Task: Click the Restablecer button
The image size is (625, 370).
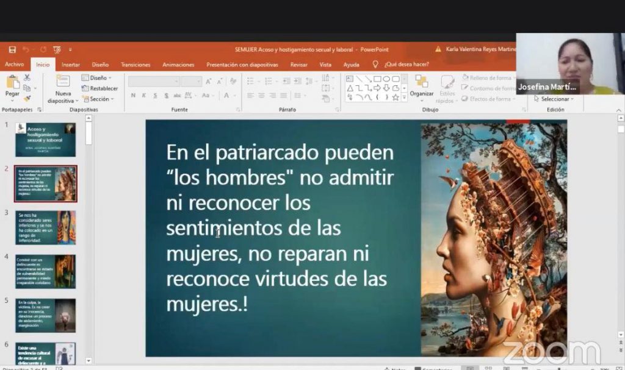Action: pyautogui.click(x=99, y=88)
